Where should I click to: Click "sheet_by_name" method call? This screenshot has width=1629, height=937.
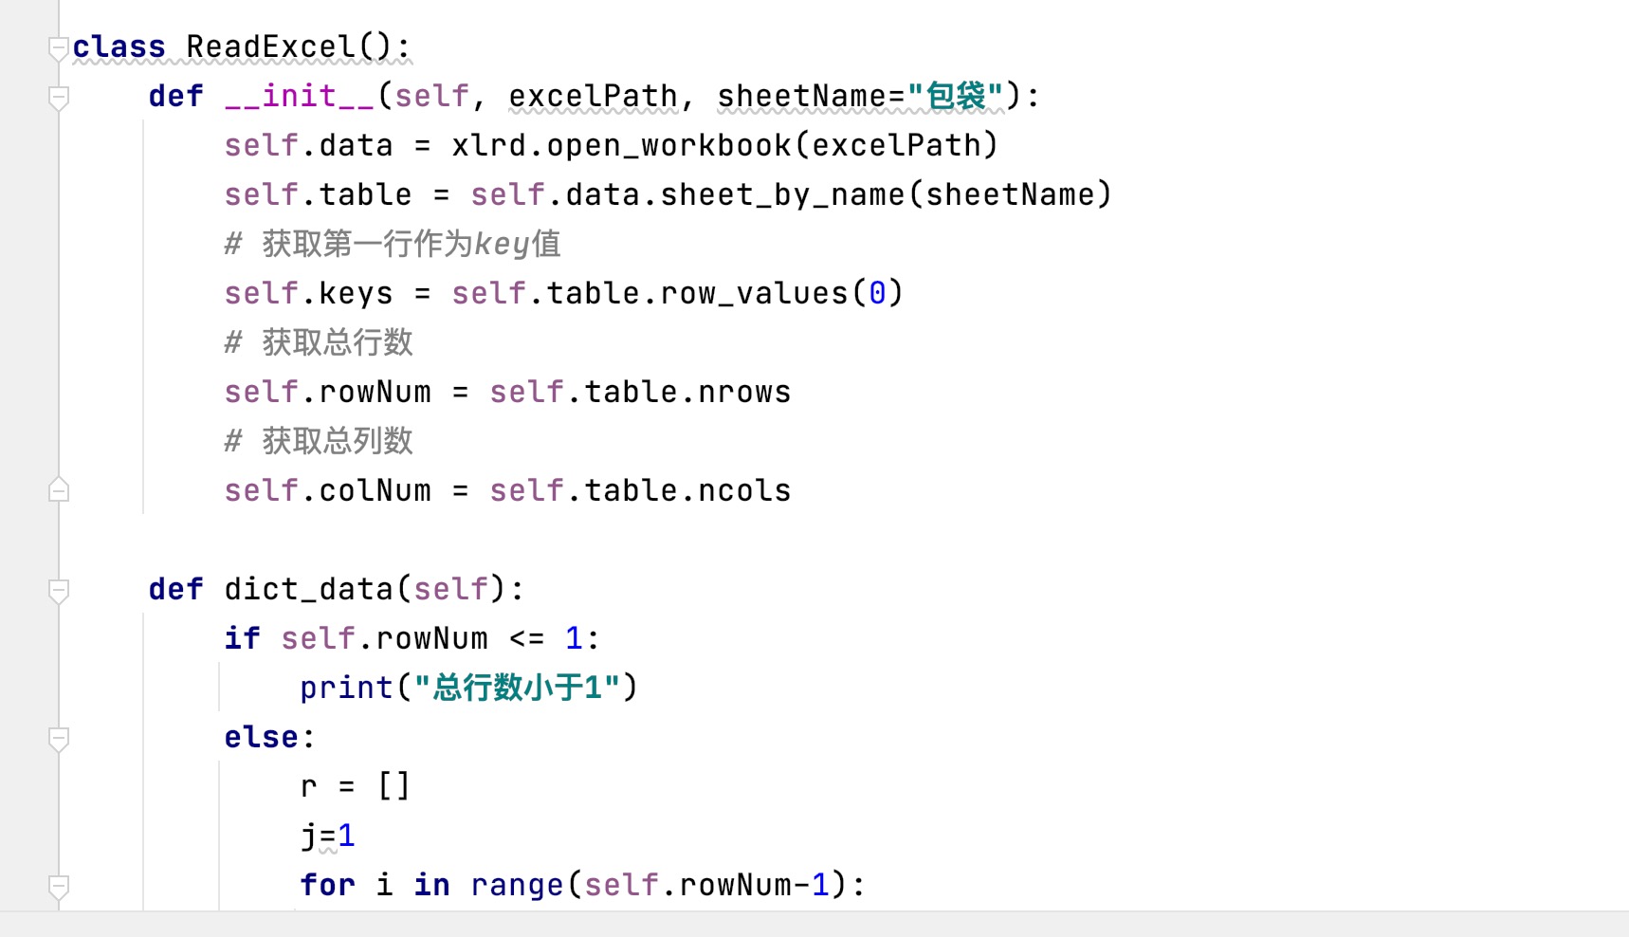click(x=782, y=194)
